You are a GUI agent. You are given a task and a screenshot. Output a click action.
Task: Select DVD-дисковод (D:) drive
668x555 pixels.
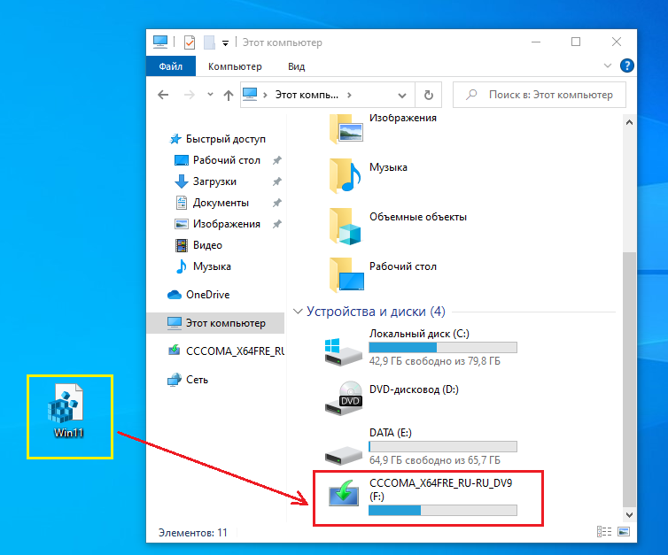[x=392, y=398]
